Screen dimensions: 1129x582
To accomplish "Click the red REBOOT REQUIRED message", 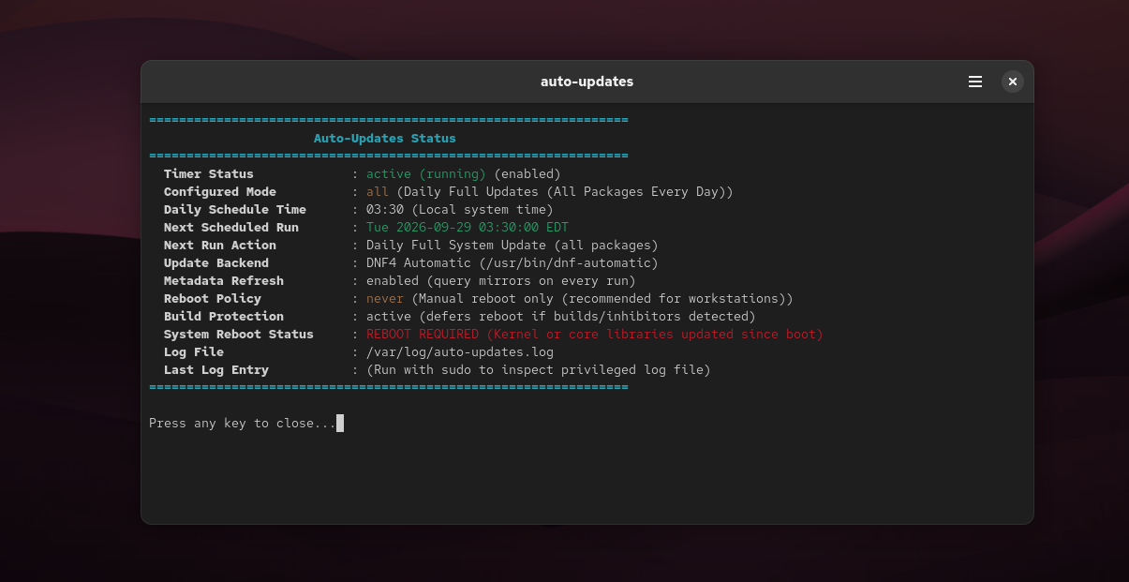I will click(595, 334).
